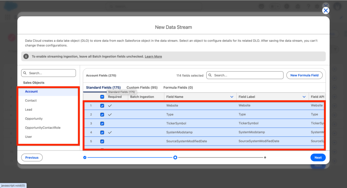Screen dimensions: 347x188
Task: Close the New Data Stream dialog
Action: point(326,11)
